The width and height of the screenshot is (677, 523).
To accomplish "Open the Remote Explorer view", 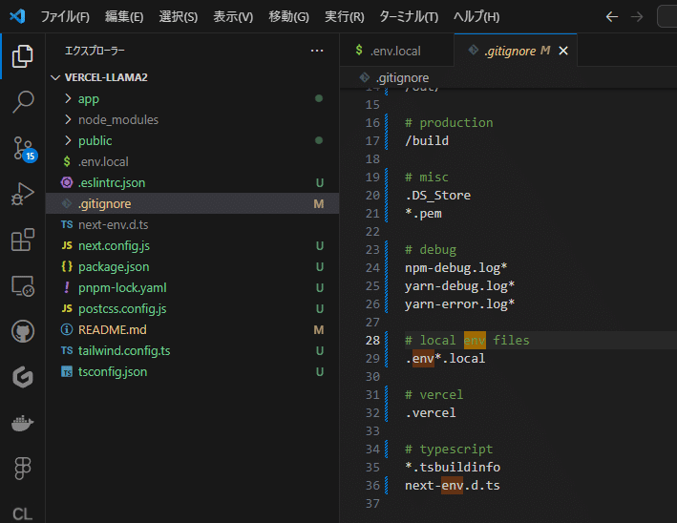I will (x=22, y=286).
